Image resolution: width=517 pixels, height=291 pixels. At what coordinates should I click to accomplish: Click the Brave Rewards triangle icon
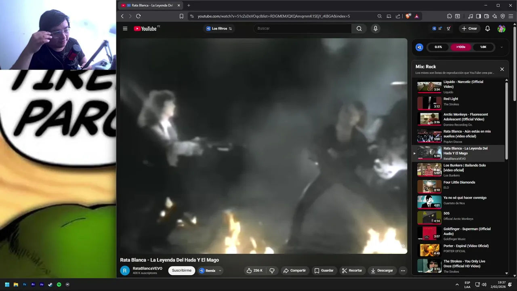[x=416, y=16]
